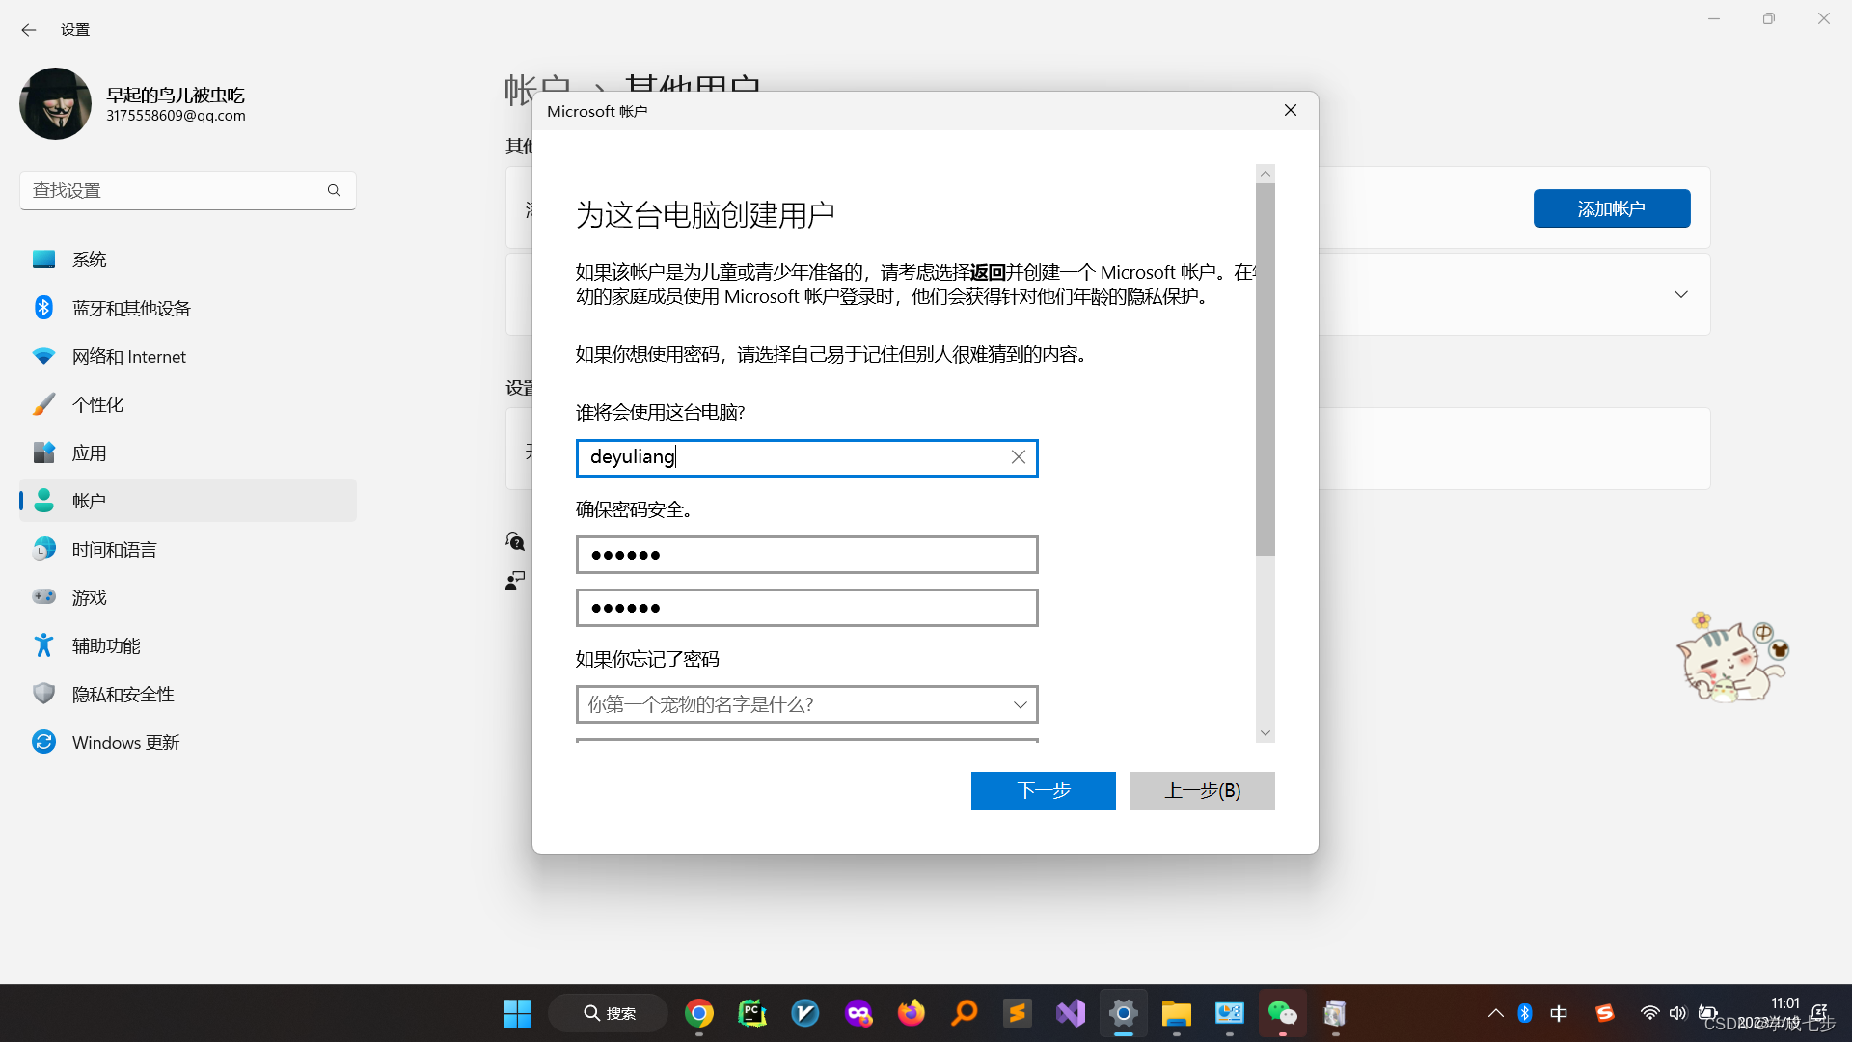
Task: Click the search magnifier in settings search box
Action: [x=334, y=191]
